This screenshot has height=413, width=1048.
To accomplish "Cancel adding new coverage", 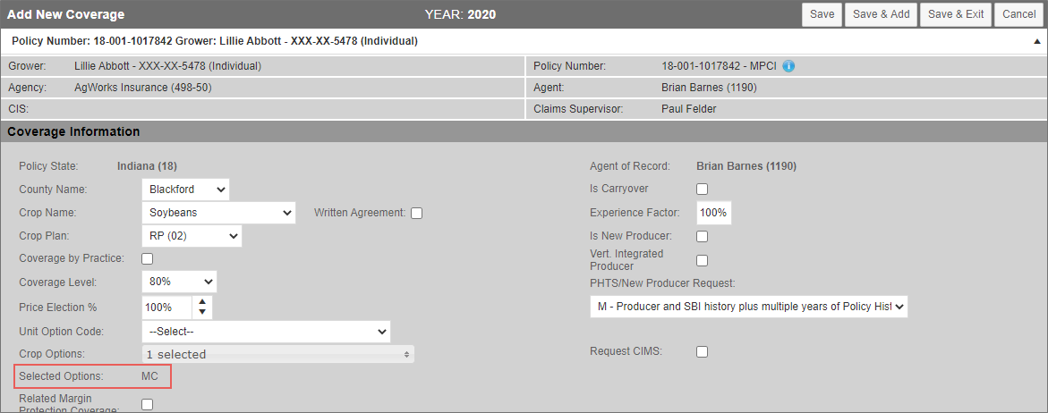I will coord(1018,14).
